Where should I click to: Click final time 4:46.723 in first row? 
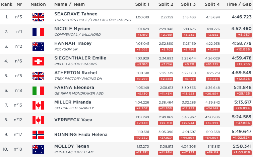pos(241,17)
